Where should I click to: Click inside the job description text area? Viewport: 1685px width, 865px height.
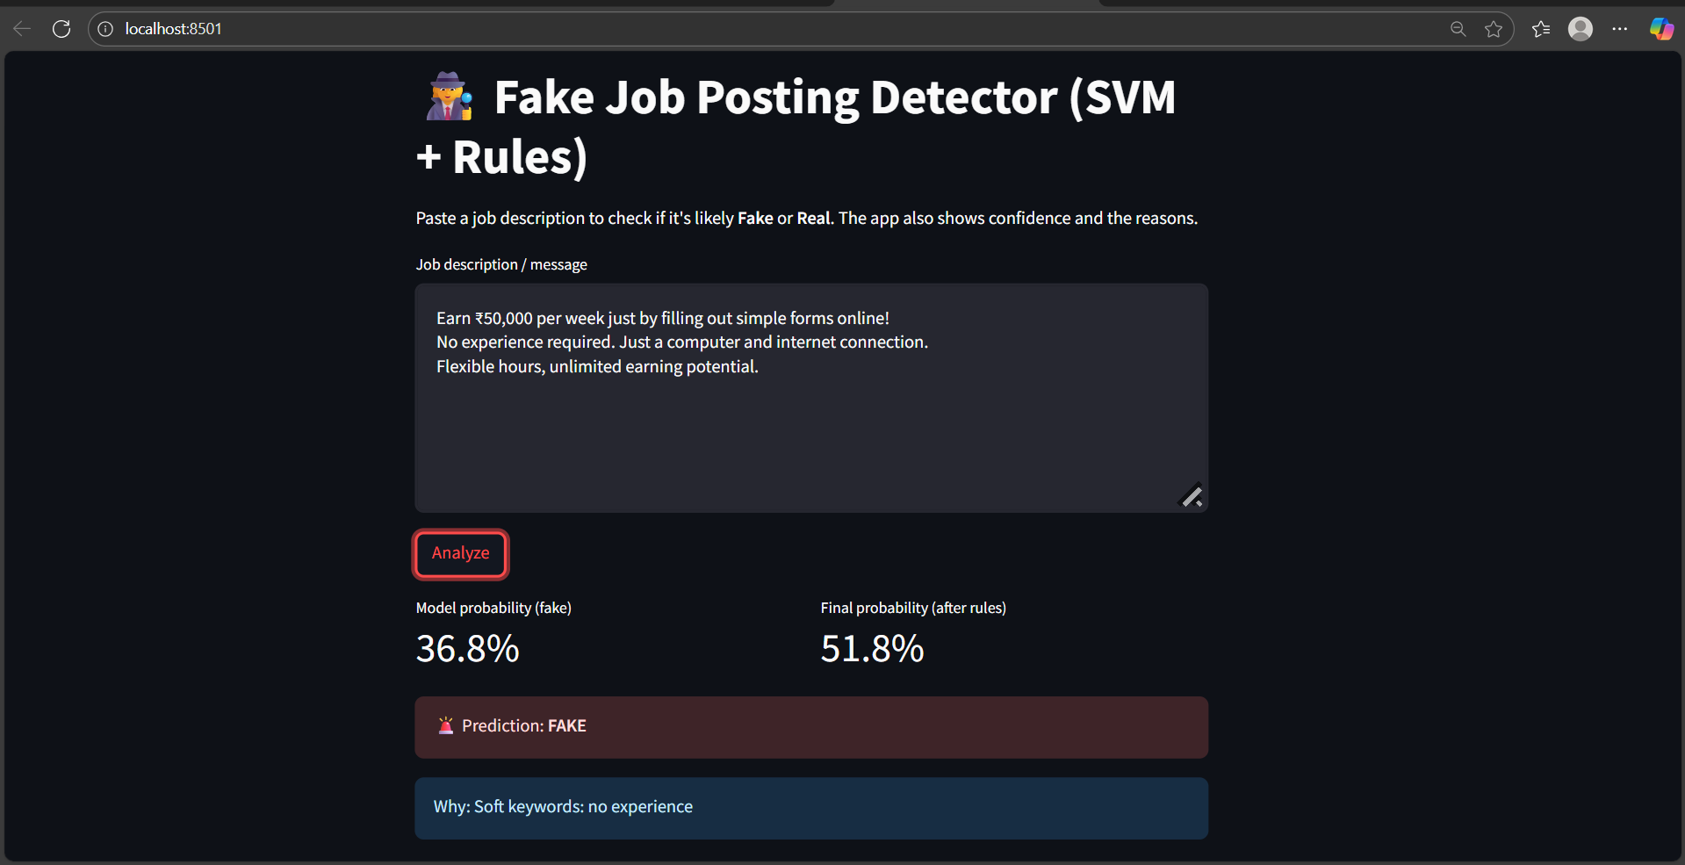point(811,398)
